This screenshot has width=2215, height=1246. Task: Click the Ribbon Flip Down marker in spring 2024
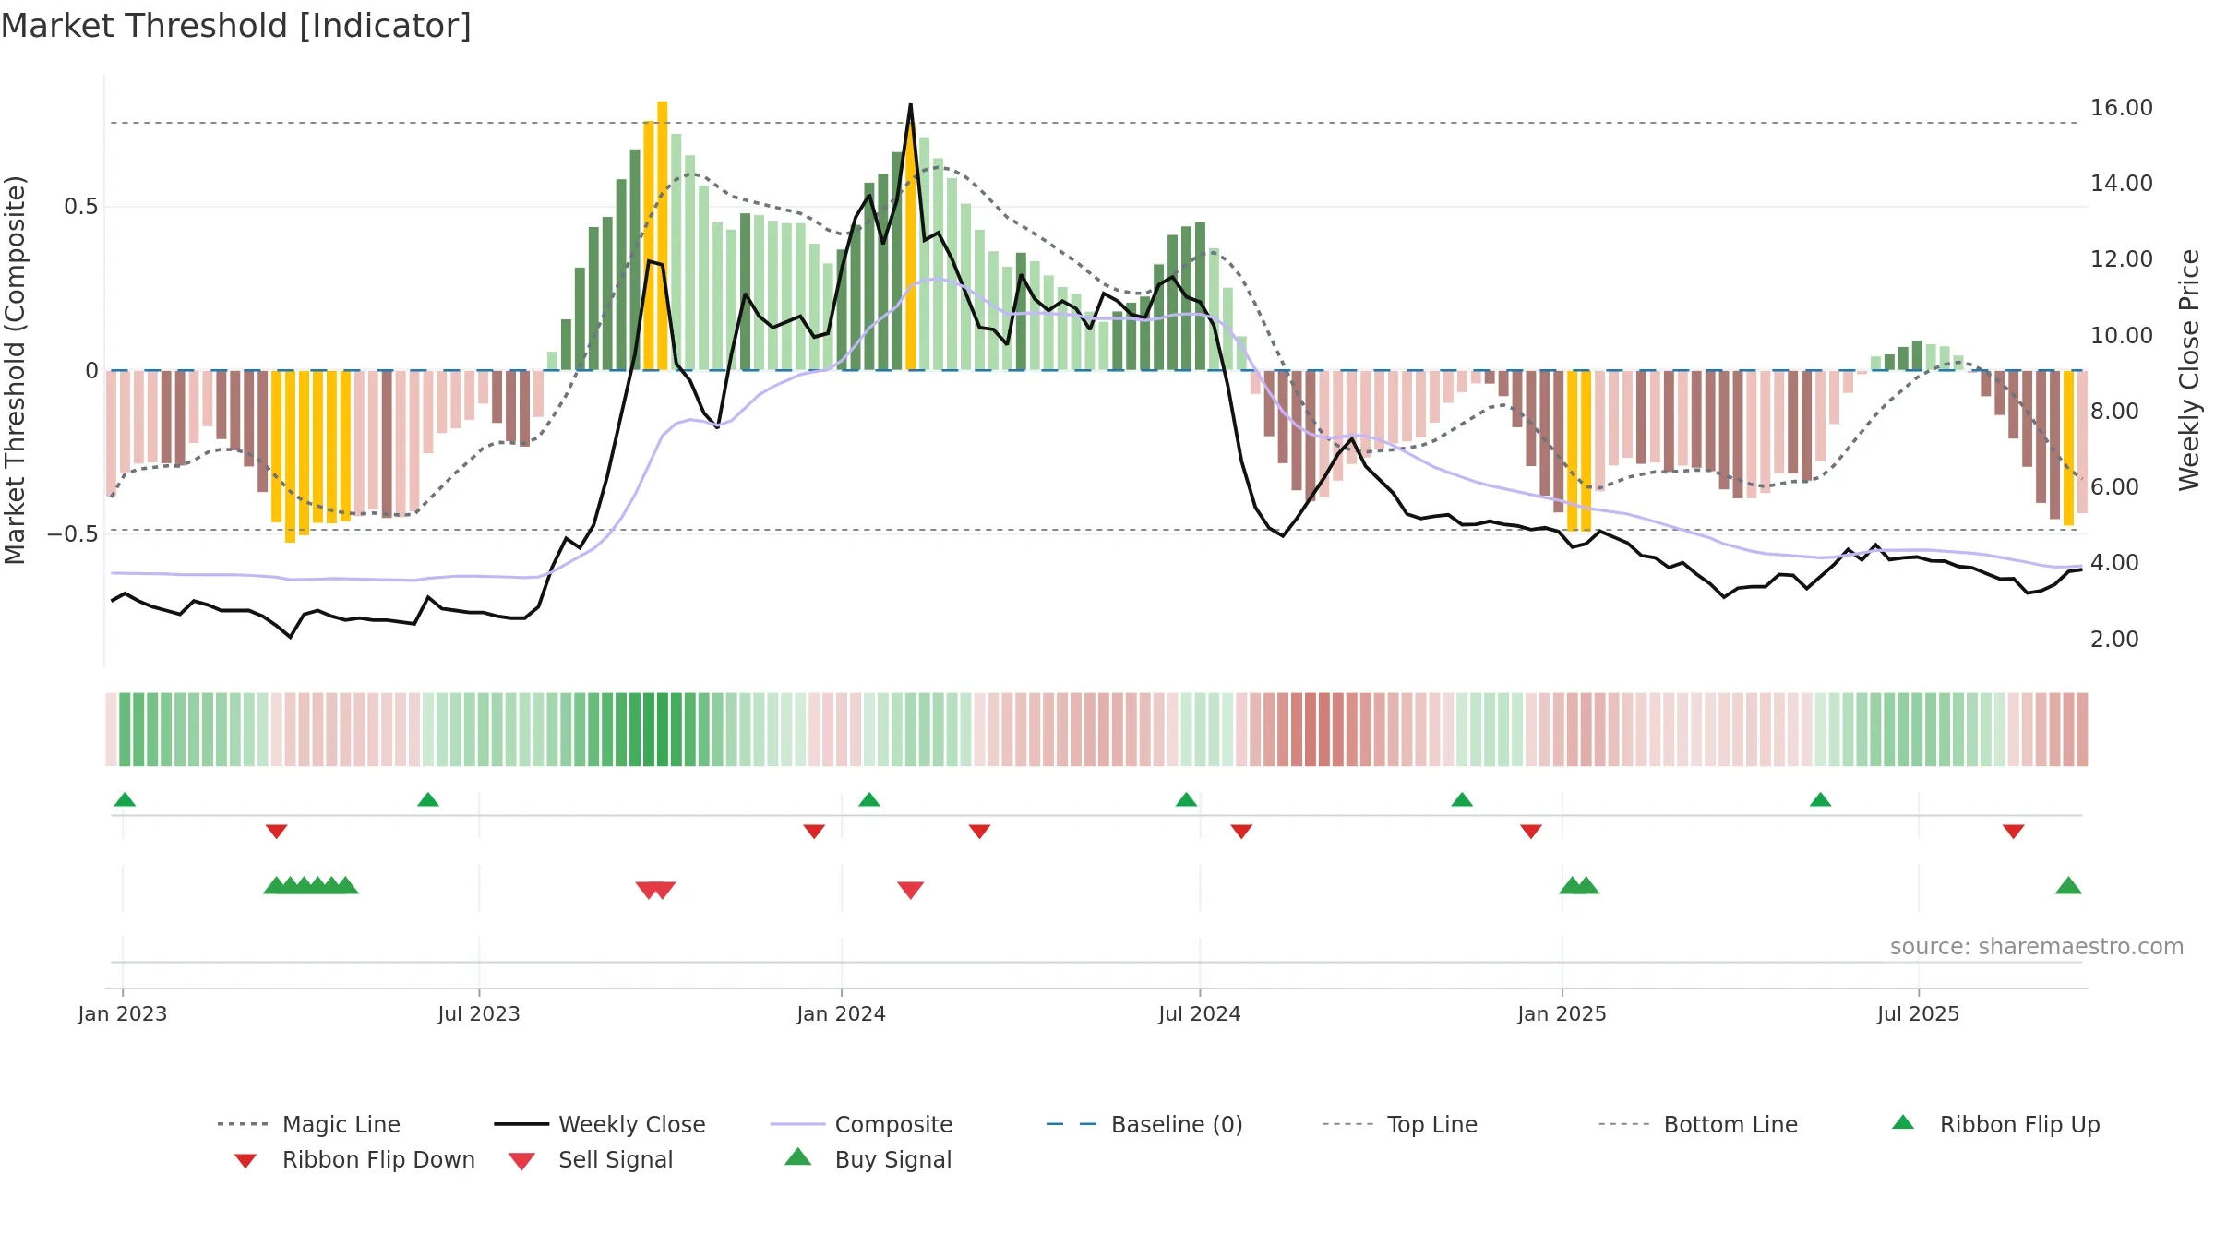(980, 832)
